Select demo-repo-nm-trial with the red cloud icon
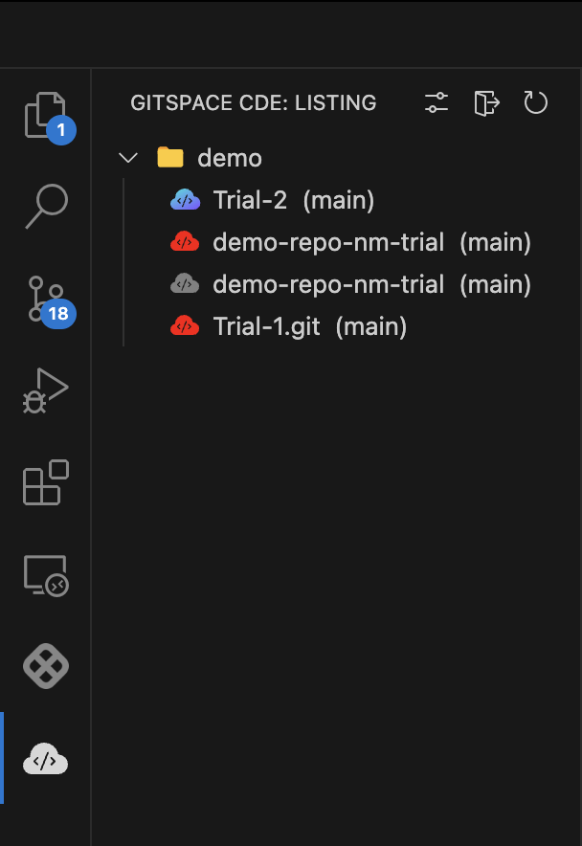This screenshot has height=846, width=582. [x=371, y=242]
